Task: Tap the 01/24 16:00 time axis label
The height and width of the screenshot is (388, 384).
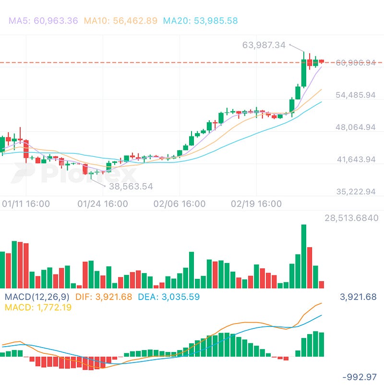Action: tap(103, 204)
